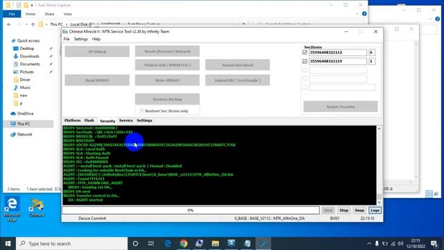Viewport: 444px width, 250px height.
Task: Click check digit field showing 6
Action: [x=372, y=53]
